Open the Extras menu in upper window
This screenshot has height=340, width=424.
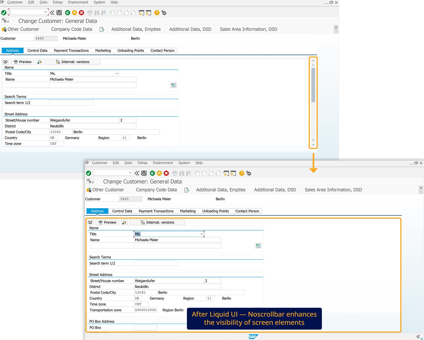click(x=58, y=2)
